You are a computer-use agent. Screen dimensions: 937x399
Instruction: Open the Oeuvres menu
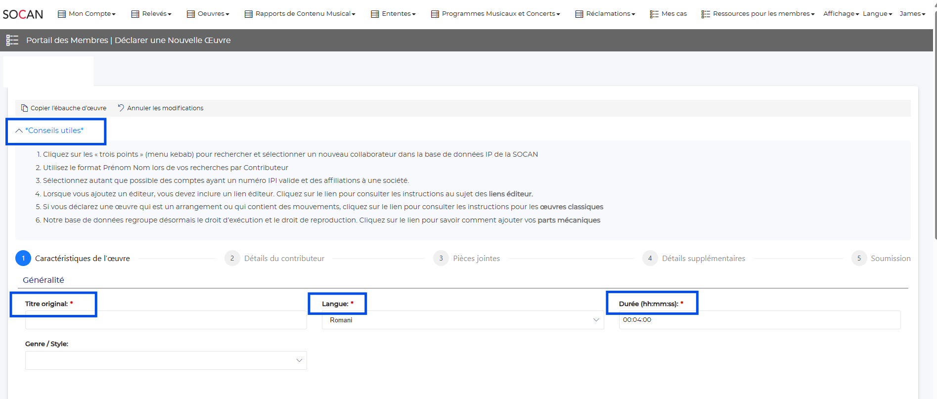point(208,14)
